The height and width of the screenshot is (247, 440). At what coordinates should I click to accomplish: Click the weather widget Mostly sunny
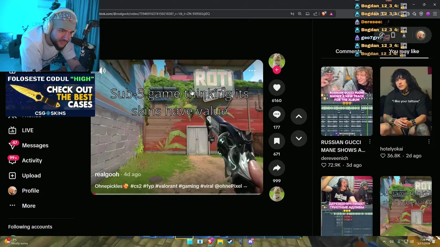(x=16, y=242)
